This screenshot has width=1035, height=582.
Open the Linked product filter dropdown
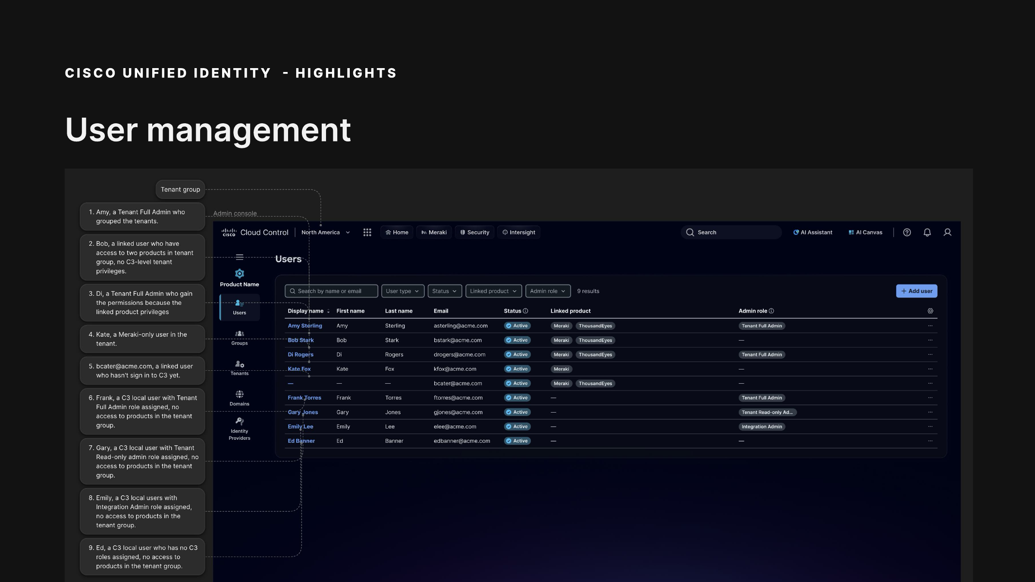(x=493, y=291)
